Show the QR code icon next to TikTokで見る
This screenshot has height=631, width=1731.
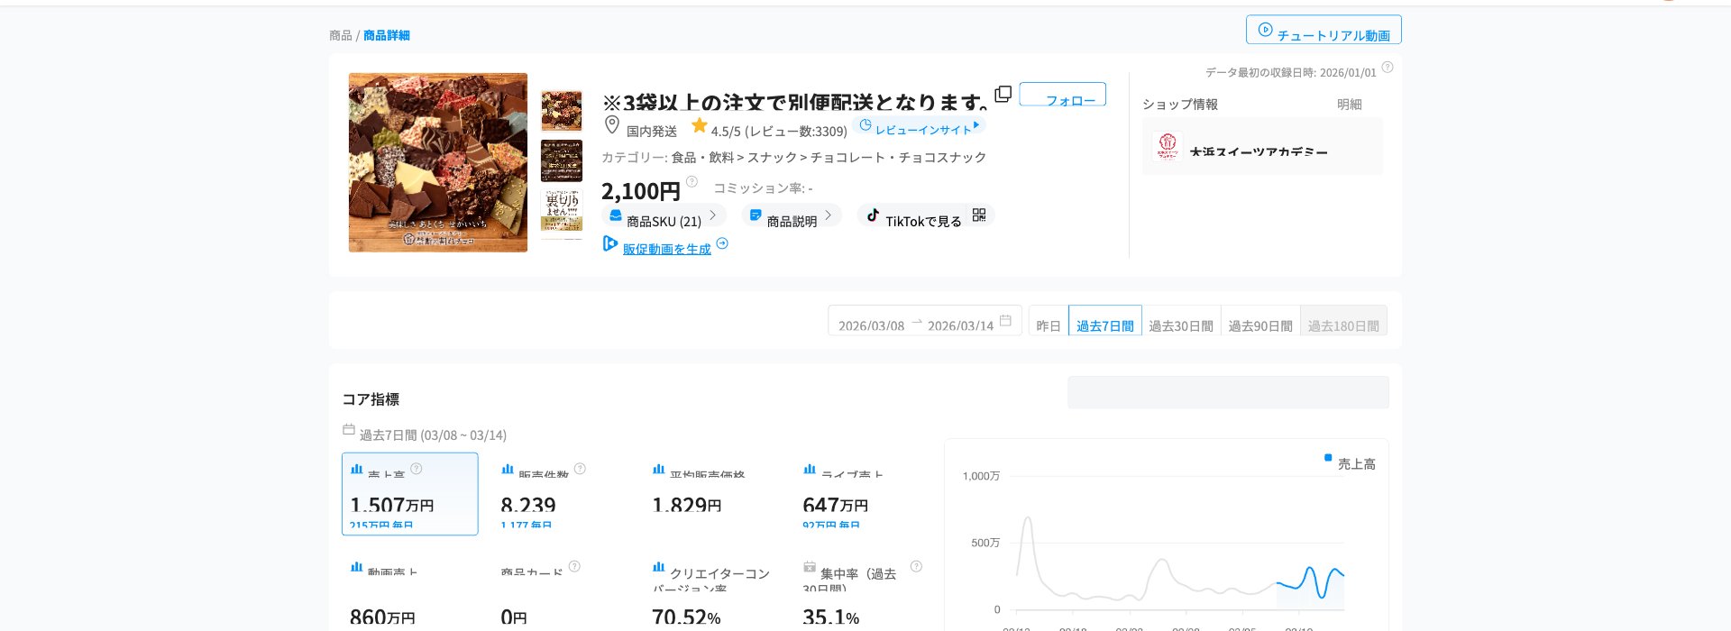tap(979, 215)
